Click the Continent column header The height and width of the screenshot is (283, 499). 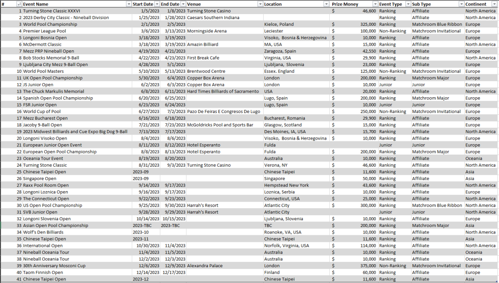tap(476, 4)
